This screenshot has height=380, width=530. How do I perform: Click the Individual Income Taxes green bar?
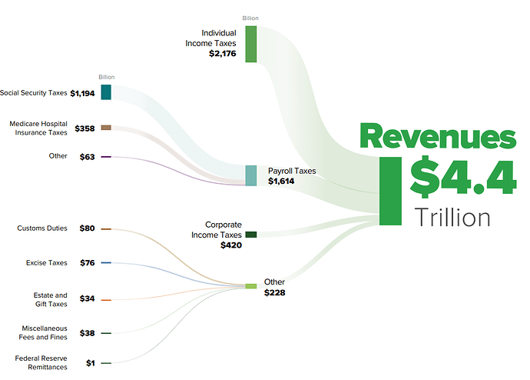click(251, 45)
